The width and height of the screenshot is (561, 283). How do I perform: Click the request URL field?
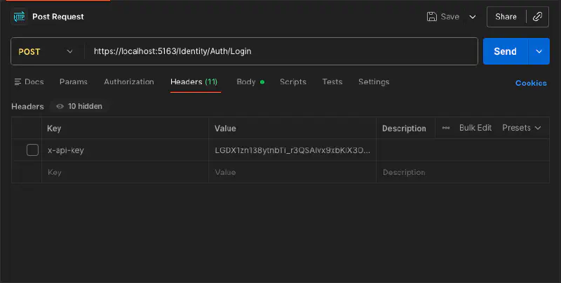(281, 51)
